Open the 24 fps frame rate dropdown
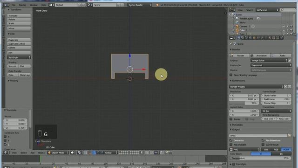298x168 pixels. 276,111
